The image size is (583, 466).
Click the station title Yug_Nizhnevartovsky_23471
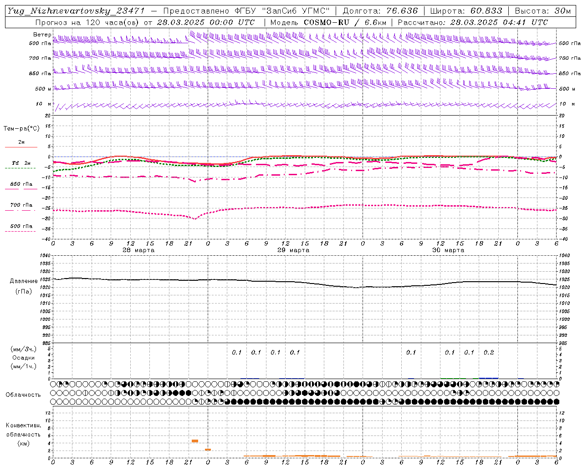(76, 10)
